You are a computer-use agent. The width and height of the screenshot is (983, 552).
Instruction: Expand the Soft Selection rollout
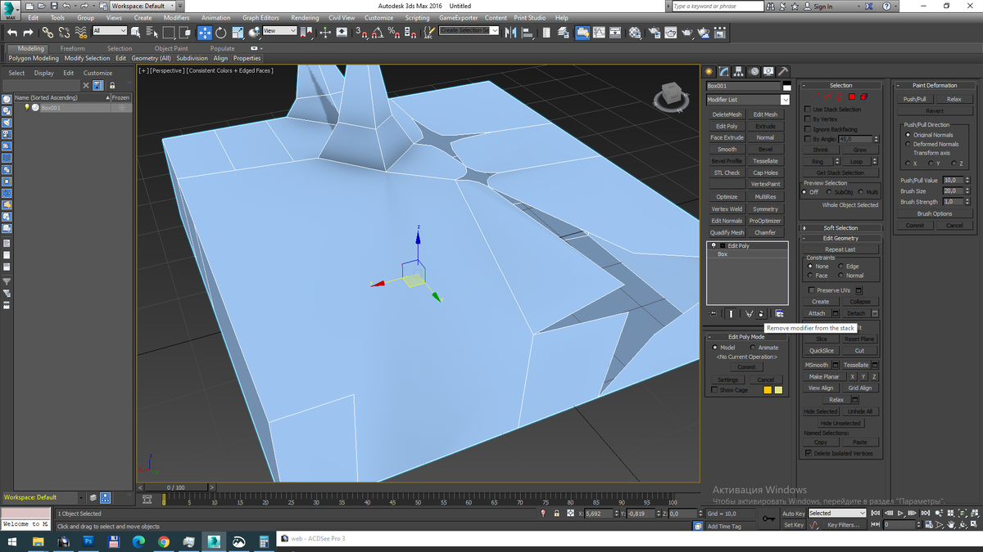click(840, 227)
